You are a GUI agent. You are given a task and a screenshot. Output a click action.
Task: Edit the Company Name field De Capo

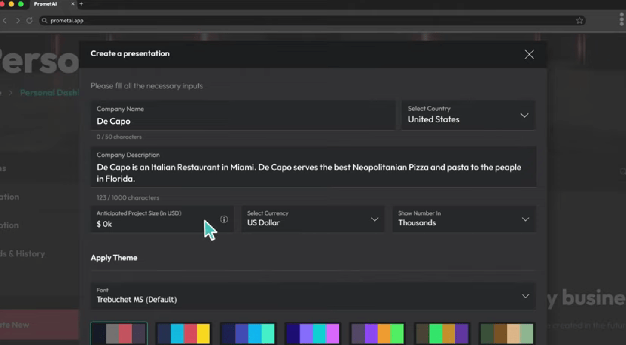point(243,115)
